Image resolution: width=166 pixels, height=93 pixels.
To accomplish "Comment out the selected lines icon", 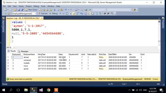I will tap(97, 14).
